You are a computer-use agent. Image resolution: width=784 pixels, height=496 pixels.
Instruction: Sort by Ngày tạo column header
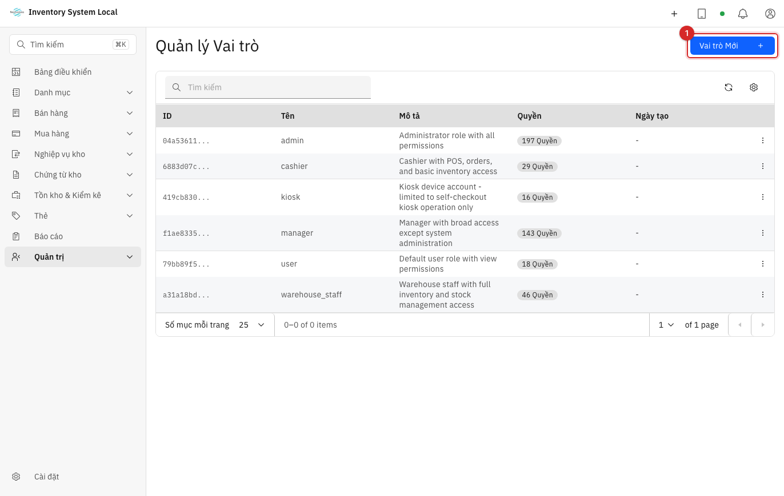pos(652,116)
